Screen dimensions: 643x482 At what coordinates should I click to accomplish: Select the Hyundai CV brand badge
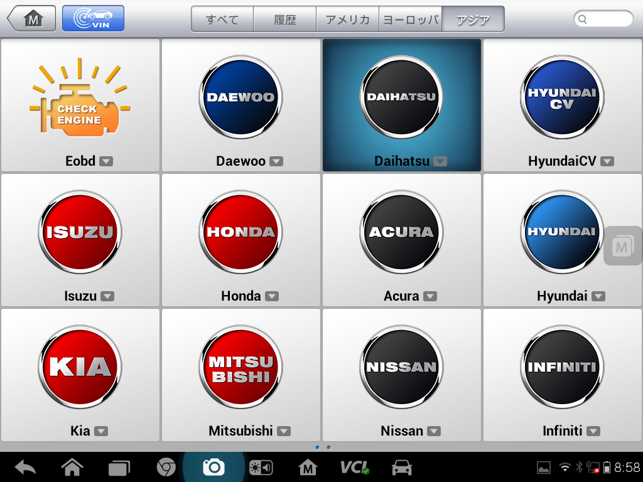pos(562,97)
